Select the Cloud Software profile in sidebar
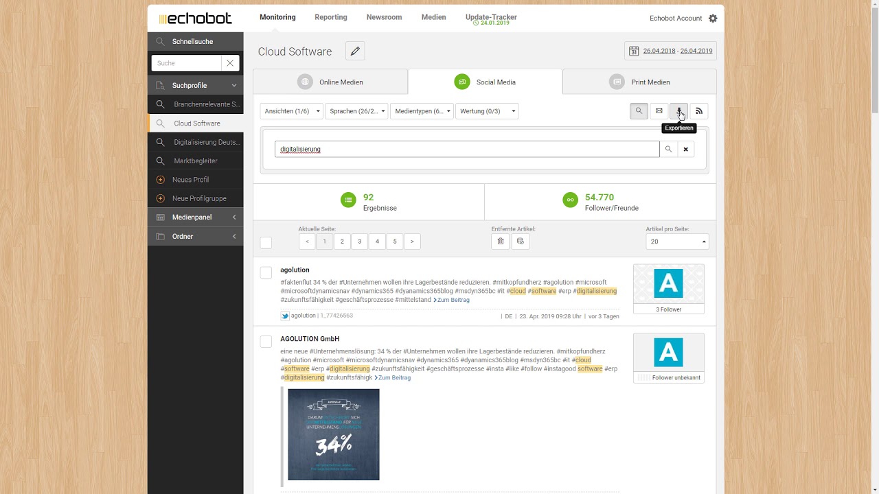The height and width of the screenshot is (494, 879). pos(196,123)
